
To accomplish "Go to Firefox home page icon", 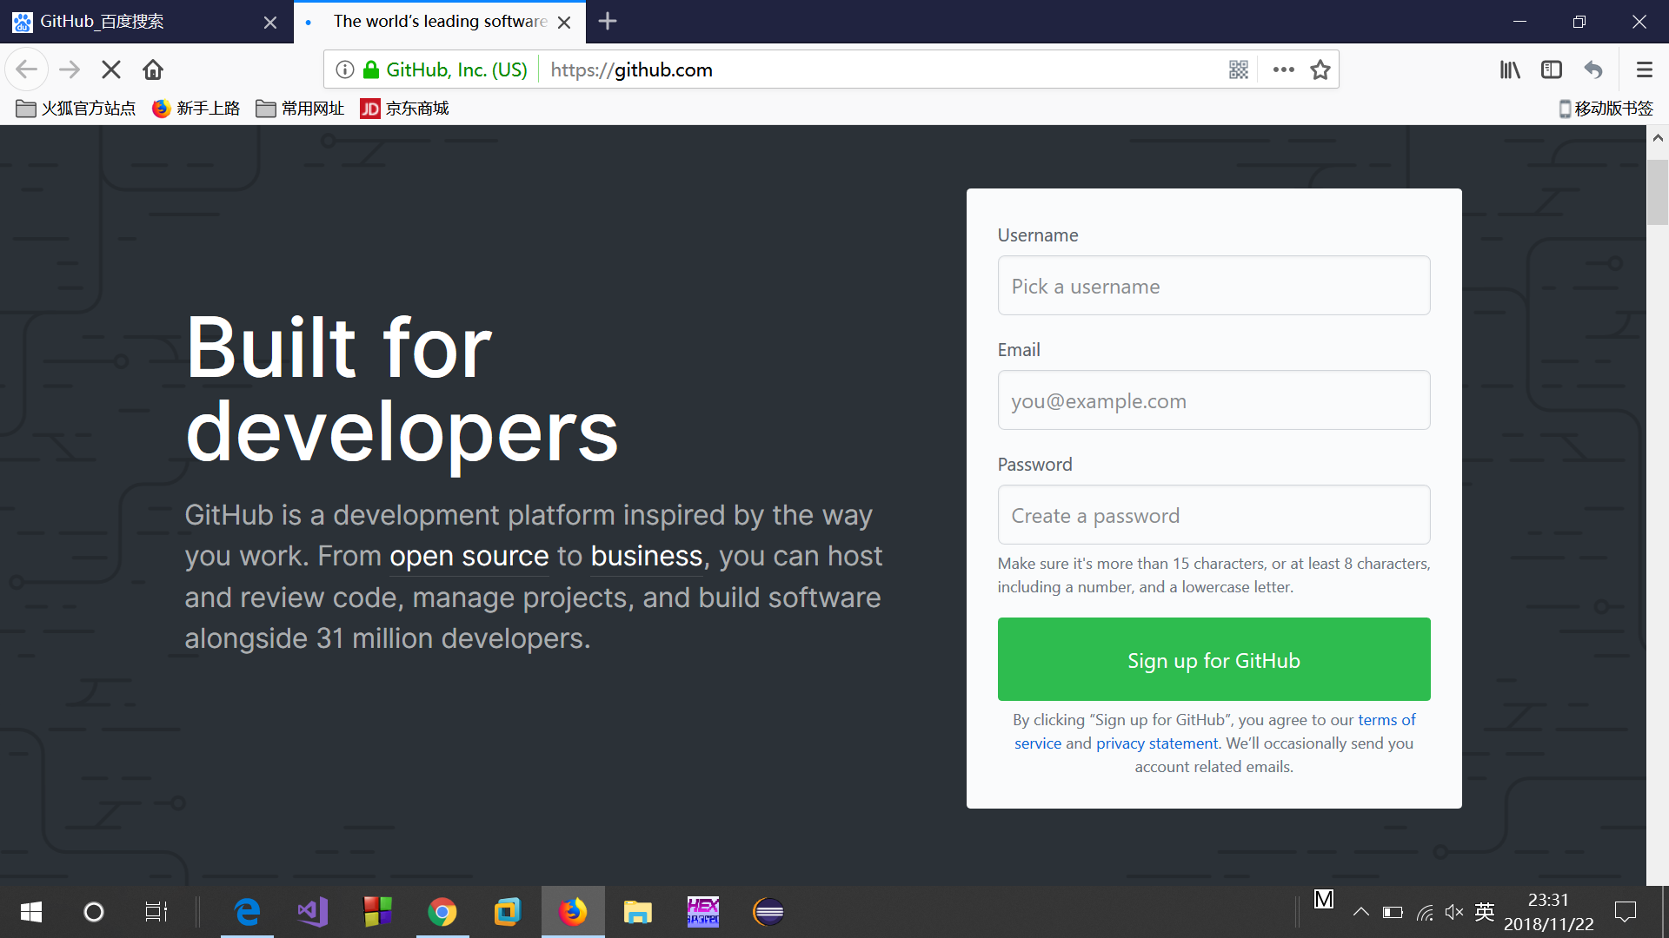I will coord(153,69).
